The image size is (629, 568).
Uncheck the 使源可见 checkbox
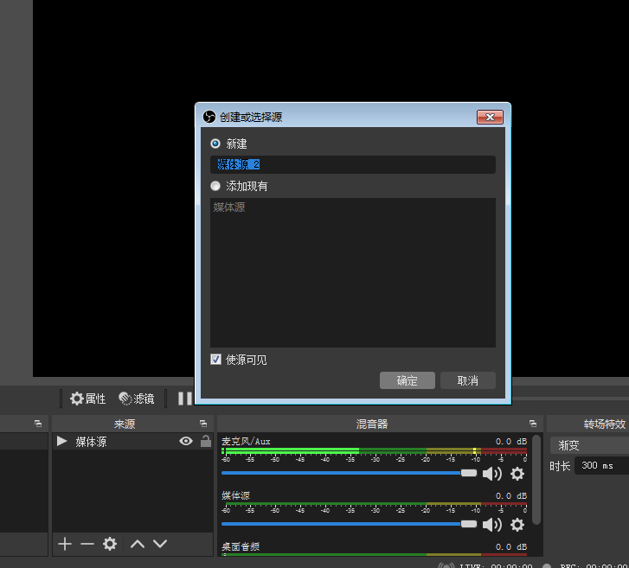[216, 360]
